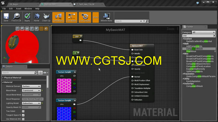Collapse the Material section
The width and height of the screenshot is (218, 122).
pyautogui.click(x=3, y=82)
